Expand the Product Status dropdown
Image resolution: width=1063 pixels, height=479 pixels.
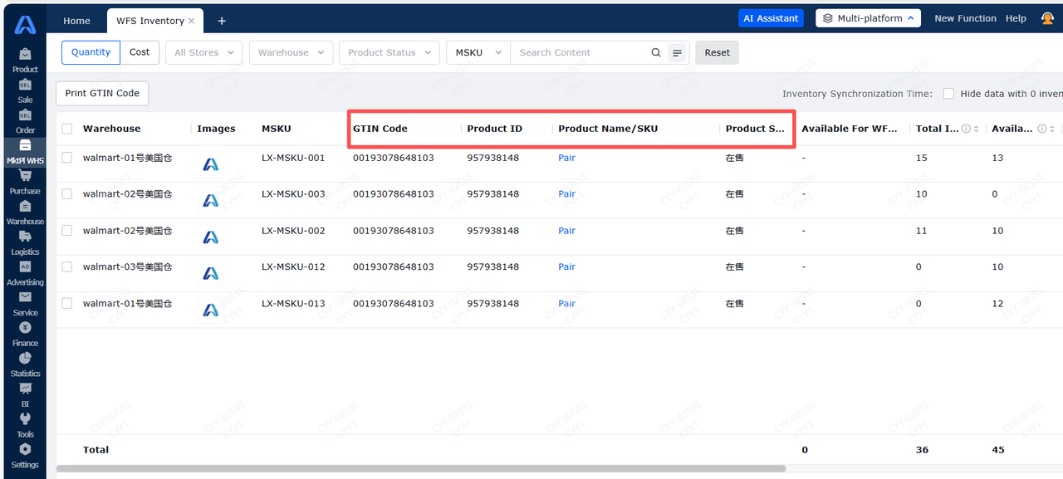[389, 52]
